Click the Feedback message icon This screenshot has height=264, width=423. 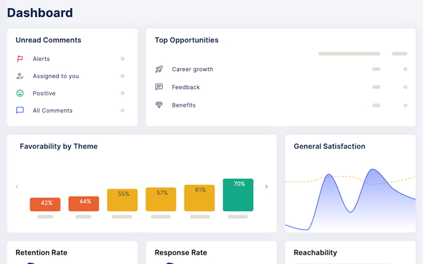pos(159,87)
